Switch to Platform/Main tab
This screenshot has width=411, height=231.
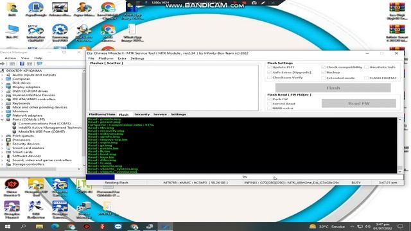[102, 114]
